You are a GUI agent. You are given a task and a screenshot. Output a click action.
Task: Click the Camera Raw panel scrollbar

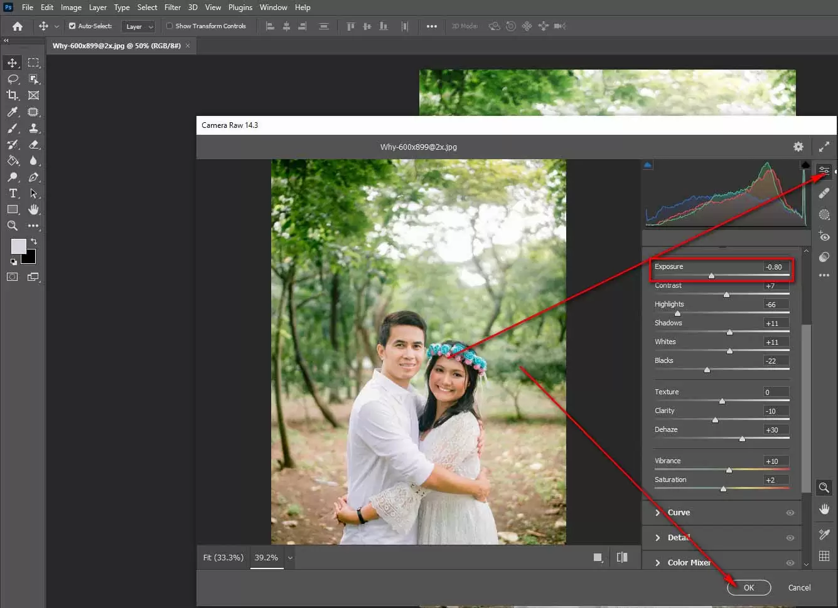(806, 407)
